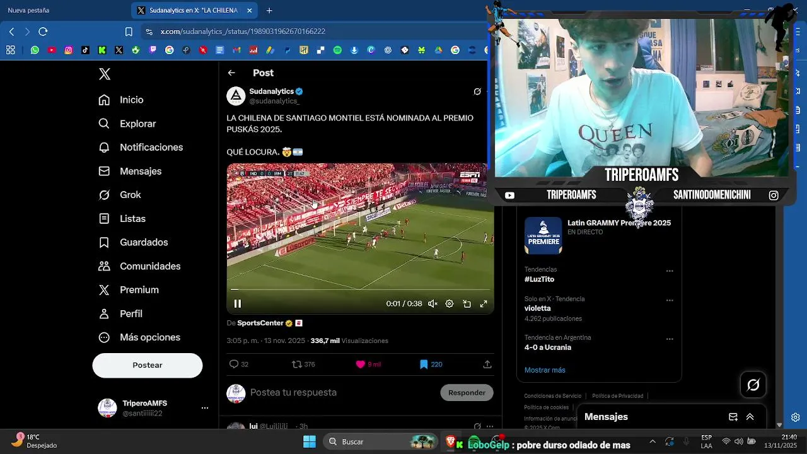Image resolution: width=807 pixels, height=454 pixels.
Task: Open the Explorar section
Action: 127,124
